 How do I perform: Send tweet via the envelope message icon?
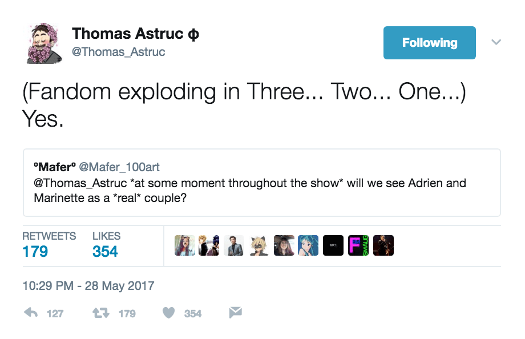coord(235,313)
